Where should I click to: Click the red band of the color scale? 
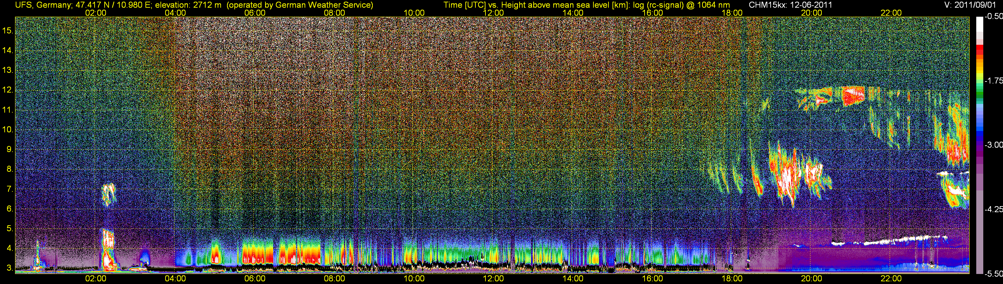[979, 50]
